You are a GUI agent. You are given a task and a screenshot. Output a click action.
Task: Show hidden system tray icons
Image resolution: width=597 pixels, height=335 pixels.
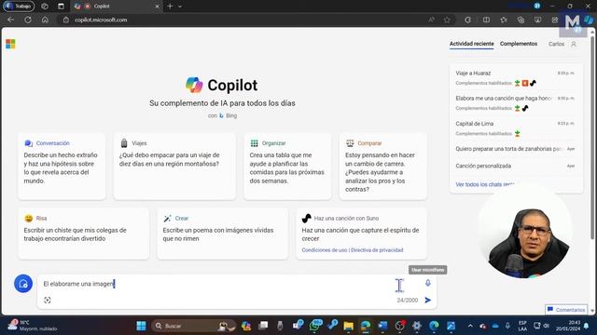click(470, 326)
